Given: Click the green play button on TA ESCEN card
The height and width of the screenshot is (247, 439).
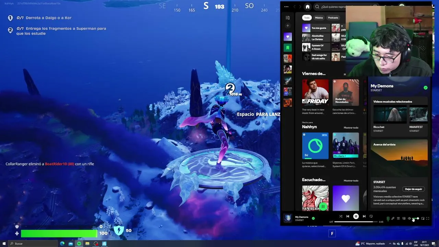Looking at the screenshot, I should coord(323,207).
